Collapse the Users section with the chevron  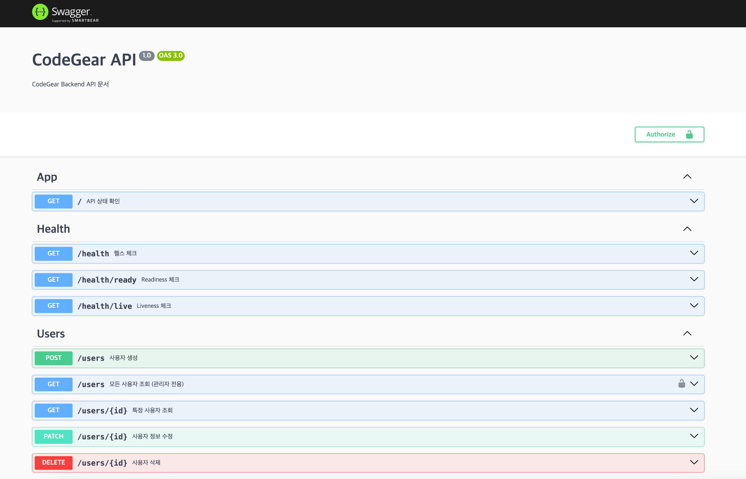[x=687, y=334]
